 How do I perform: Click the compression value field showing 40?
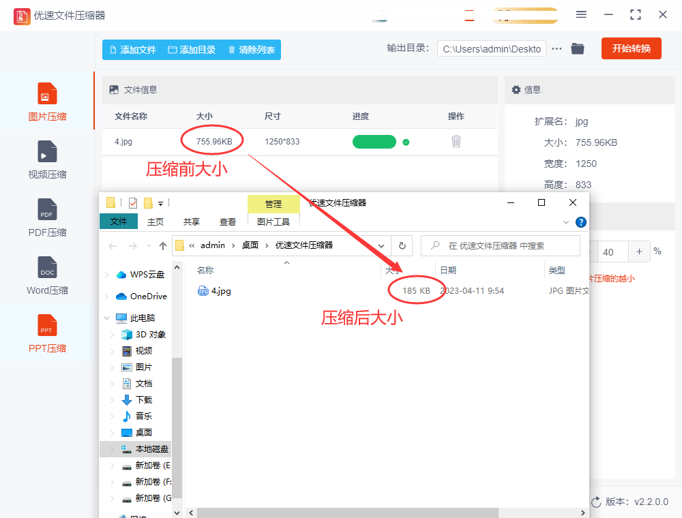coord(613,252)
